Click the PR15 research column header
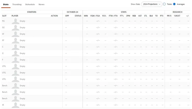 pyautogui.click(x=169, y=16)
